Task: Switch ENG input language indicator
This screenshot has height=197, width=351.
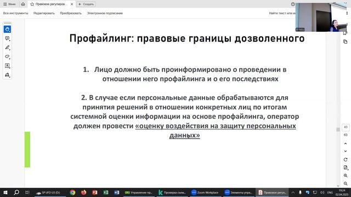Action: 330,193
